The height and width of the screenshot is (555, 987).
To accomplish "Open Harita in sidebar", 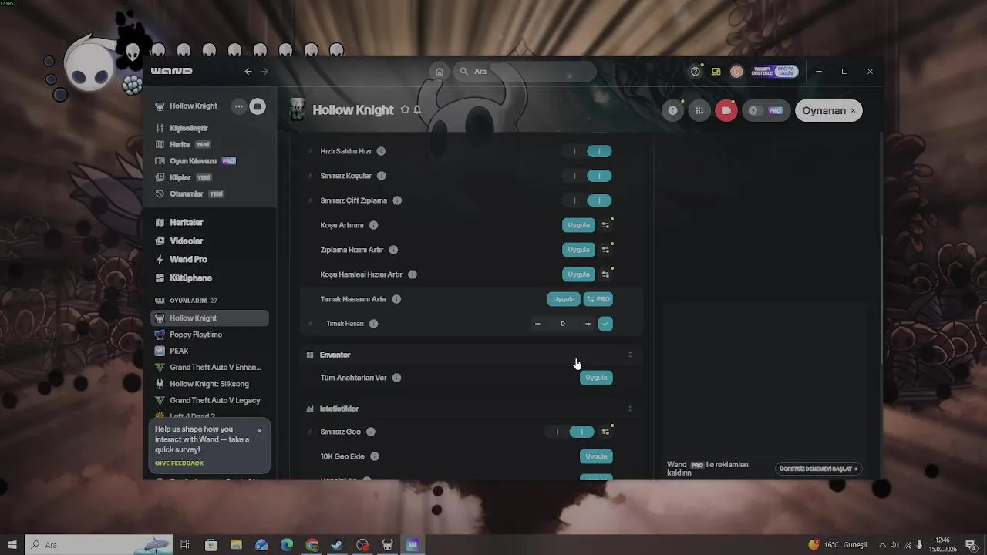I will point(180,144).
